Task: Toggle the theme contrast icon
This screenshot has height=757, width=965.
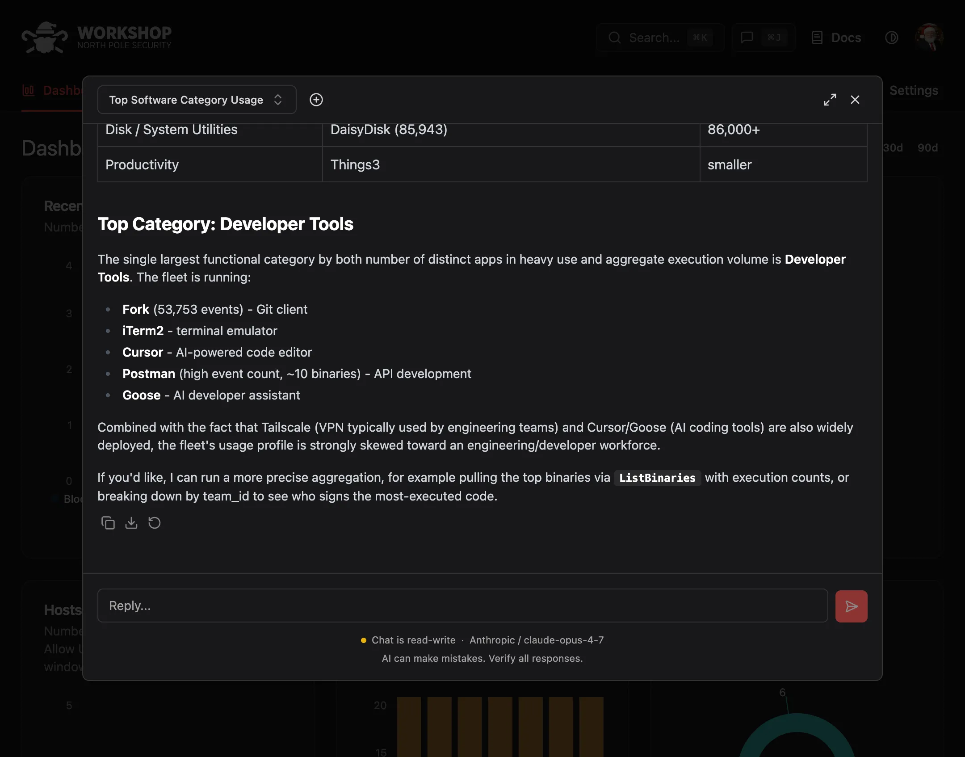Action: tap(892, 38)
